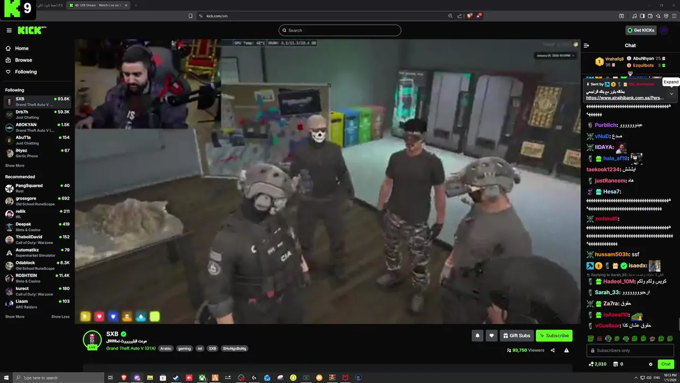Open recommended channel Automatikz
680x383 pixels.
coord(37,252)
